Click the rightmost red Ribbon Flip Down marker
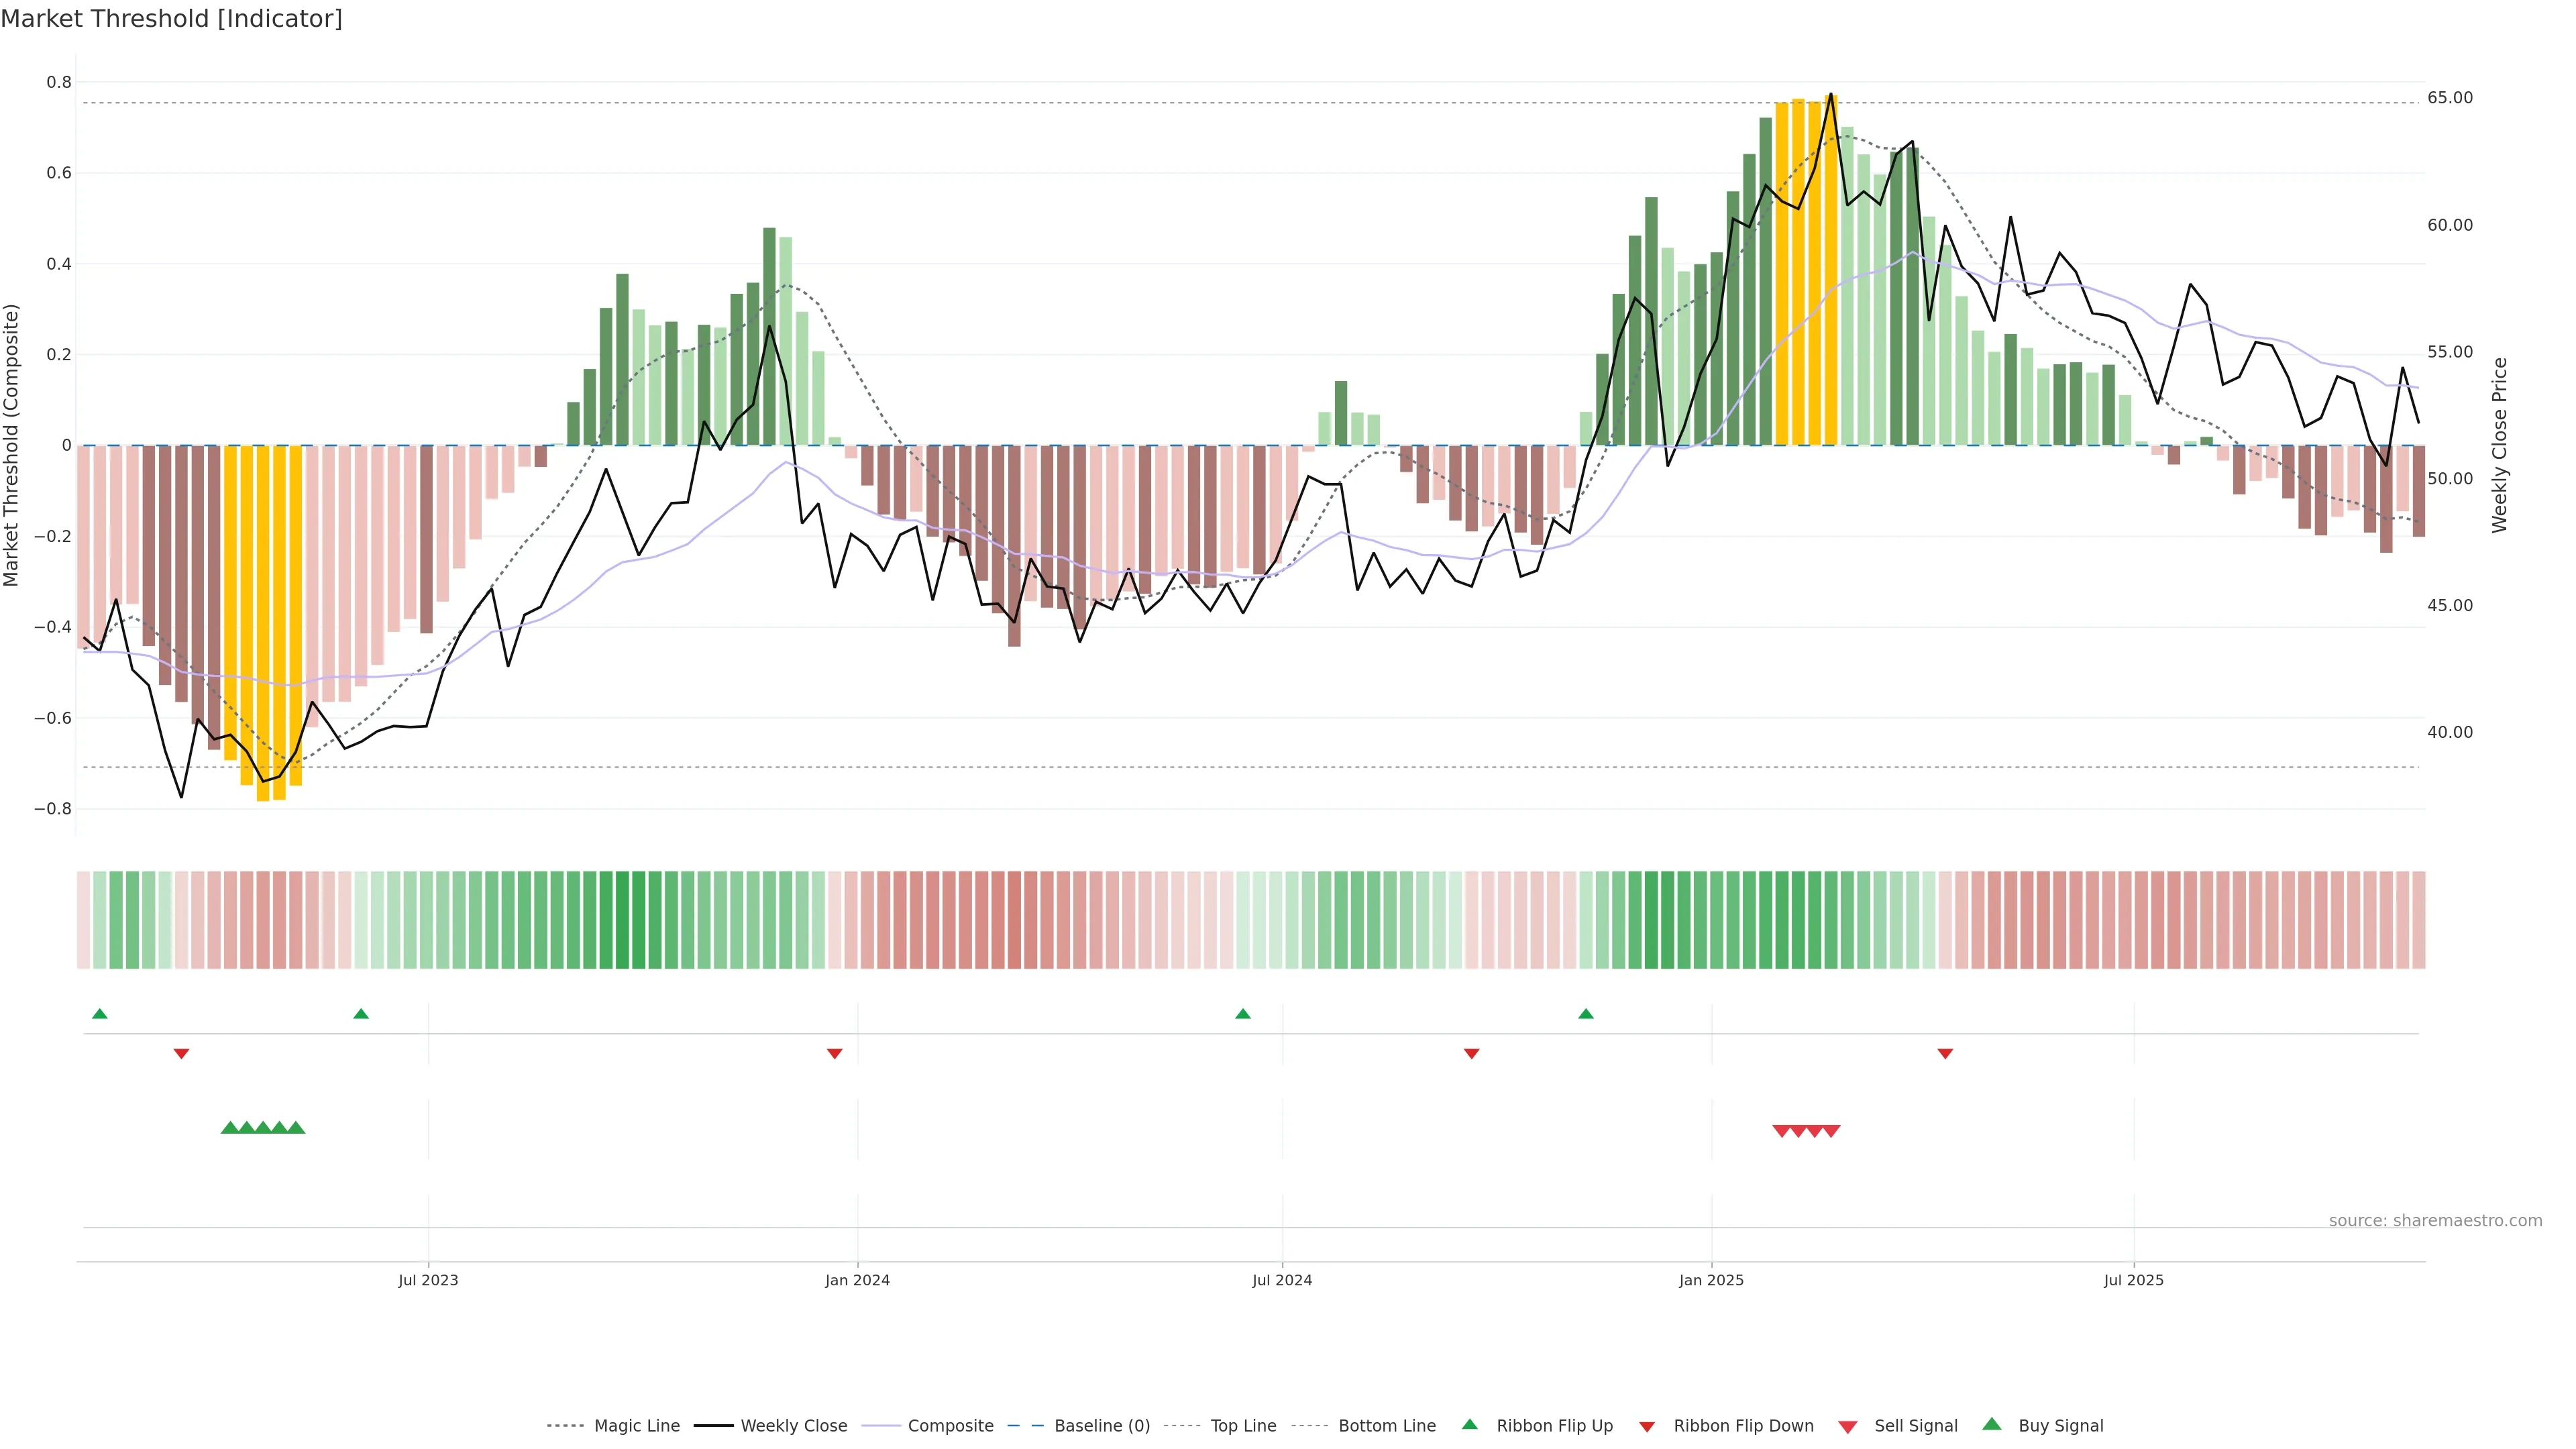2576x1449 pixels. tap(1945, 1053)
